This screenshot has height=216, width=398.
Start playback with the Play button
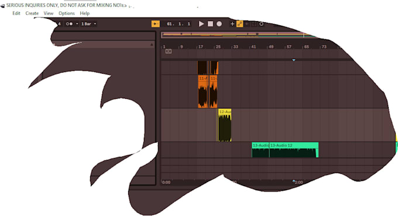tap(201, 24)
